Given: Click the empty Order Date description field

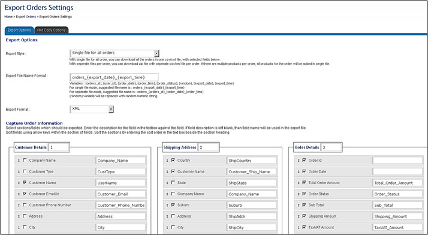Looking at the screenshot, I should tap(397, 171).
